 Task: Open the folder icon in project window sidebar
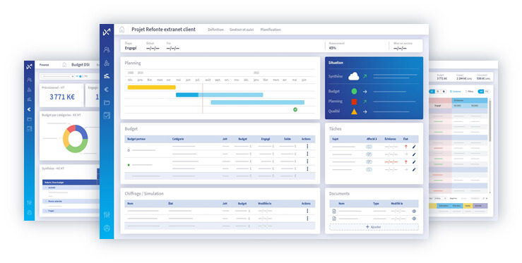point(107,103)
